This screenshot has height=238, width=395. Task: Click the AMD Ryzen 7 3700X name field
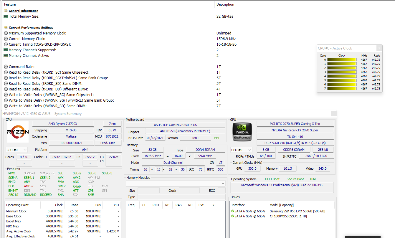tap(63, 124)
